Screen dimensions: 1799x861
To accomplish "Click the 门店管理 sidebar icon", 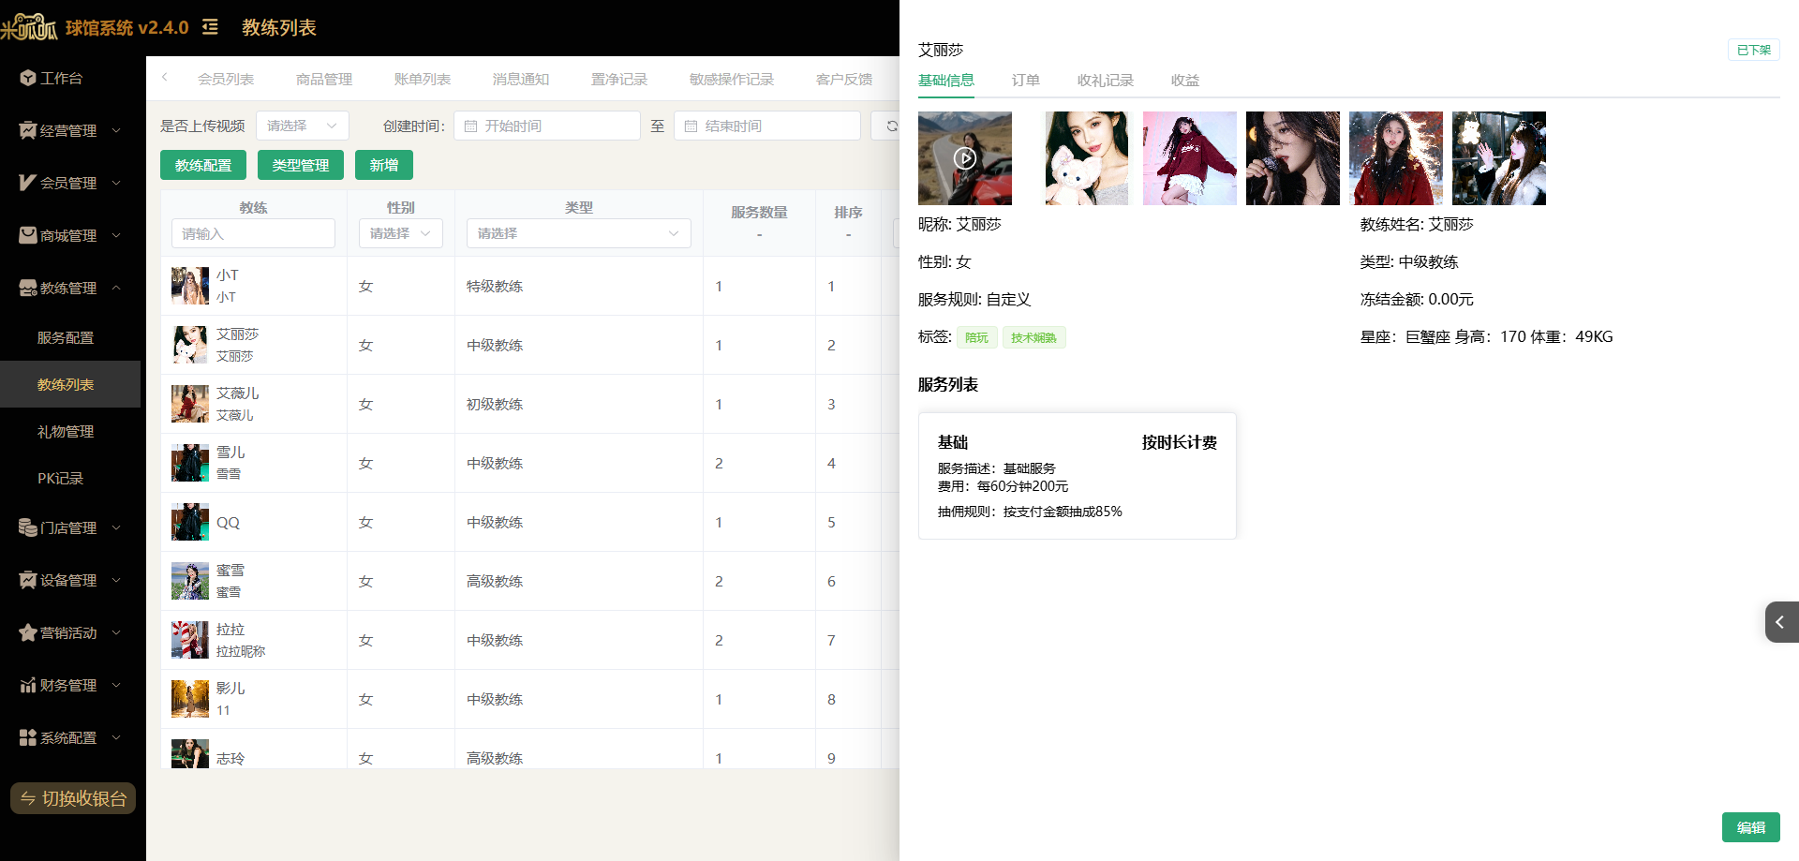I will pyautogui.click(x=28, y=527).
